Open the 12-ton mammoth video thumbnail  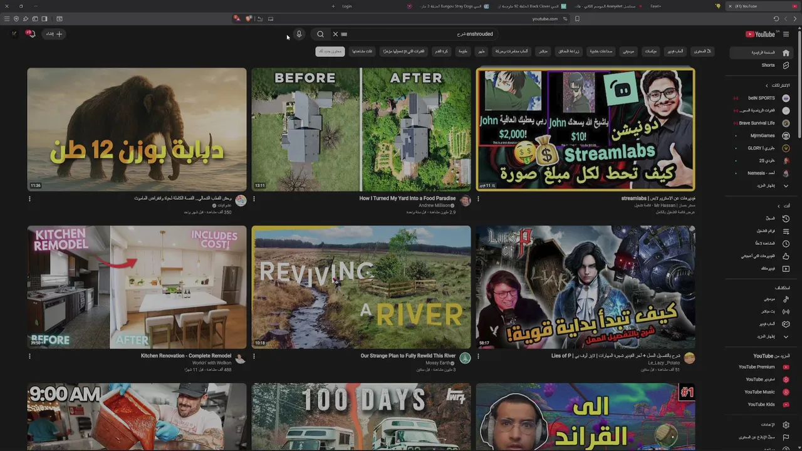[x=137, y=129]
